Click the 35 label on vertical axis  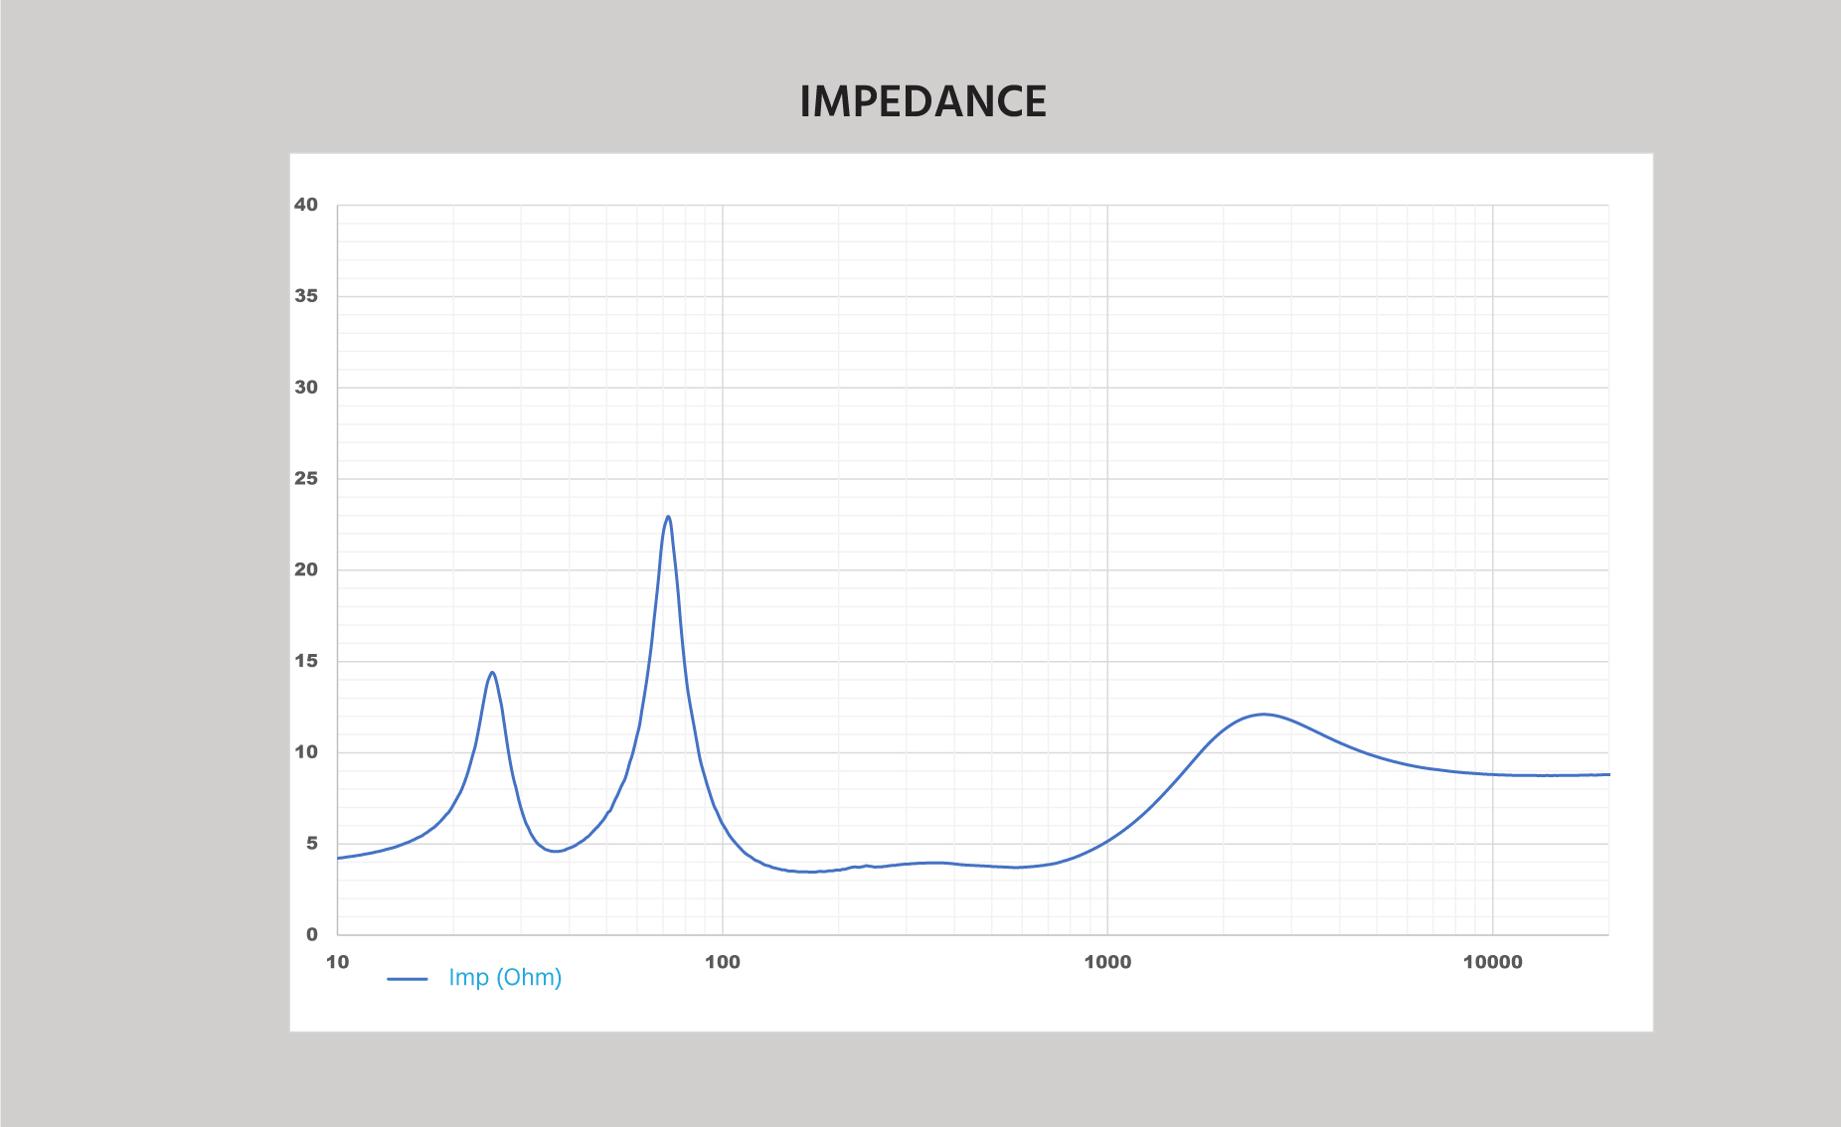pos(306,296)
